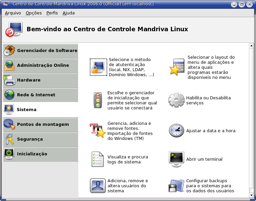Screen dimensions: 256x201
Task: Open the system logs checklist icon
Action: click(x=98, y=159)
